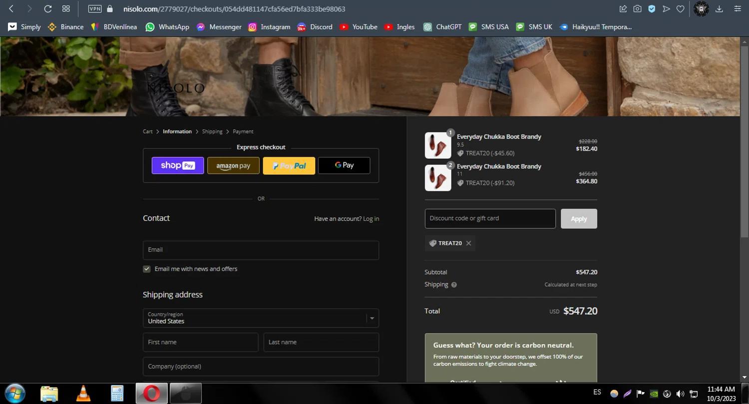Screen dimensions: 749x404
Task: Check out with Amazon Pay
Action: coord(233,165)
